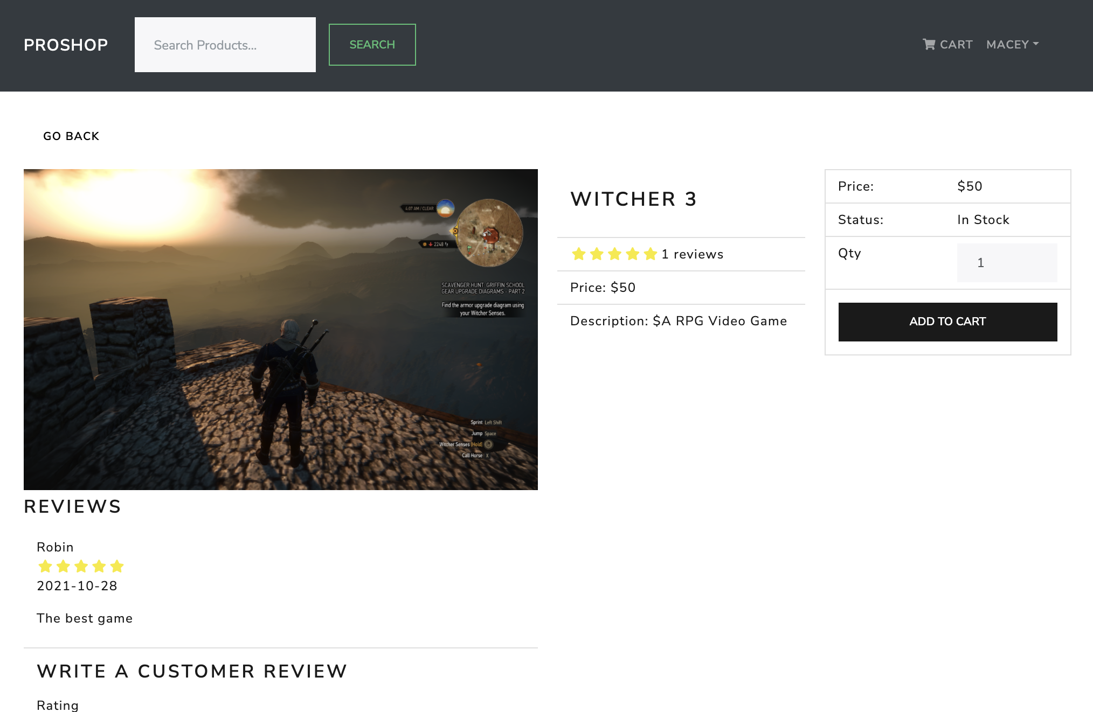Open the Qty quantity selector
Viewport: 1093px width, 712px height.
coord(1006,263)
